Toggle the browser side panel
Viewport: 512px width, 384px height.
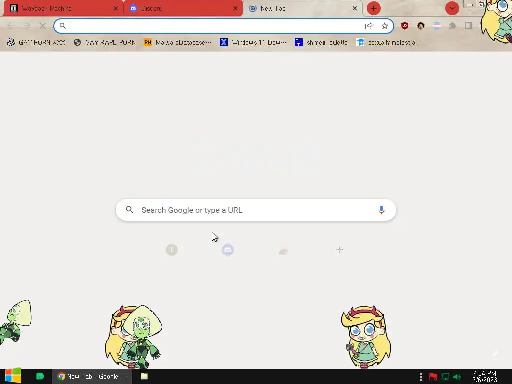469,26
